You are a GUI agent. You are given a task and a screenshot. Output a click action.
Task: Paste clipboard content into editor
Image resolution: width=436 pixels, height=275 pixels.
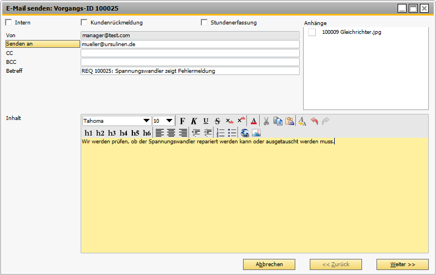(x=290, y=121)
